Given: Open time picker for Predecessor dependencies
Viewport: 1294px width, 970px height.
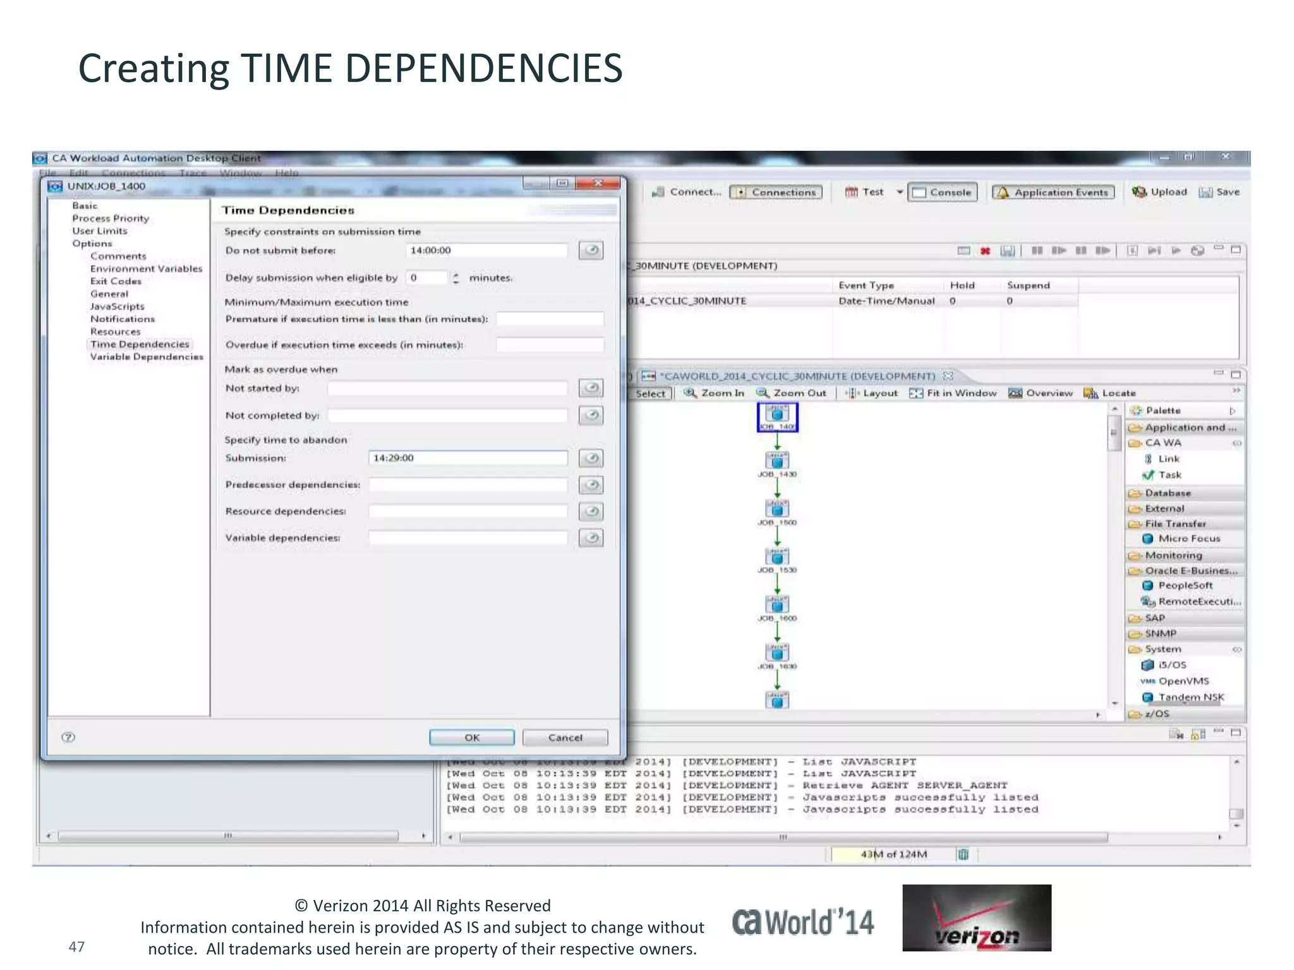Looking at the screenshot, I should point(591,485).
